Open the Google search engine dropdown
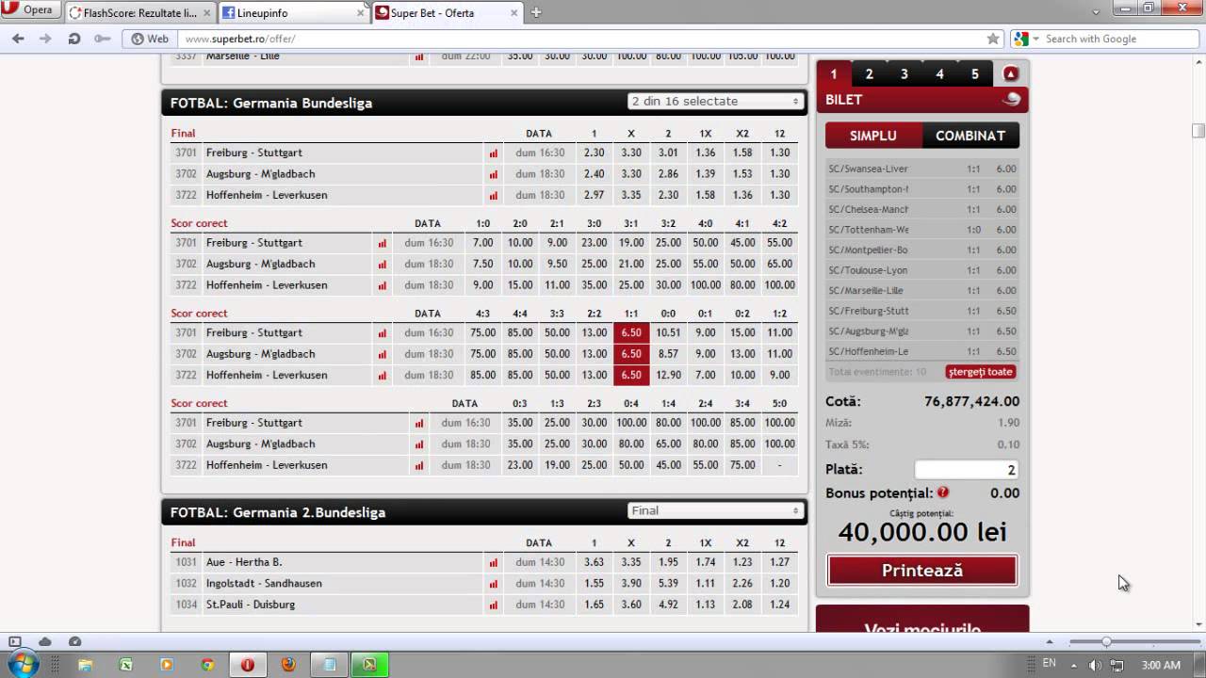This screenshot has height=678, width=1206. point(1026,39)
